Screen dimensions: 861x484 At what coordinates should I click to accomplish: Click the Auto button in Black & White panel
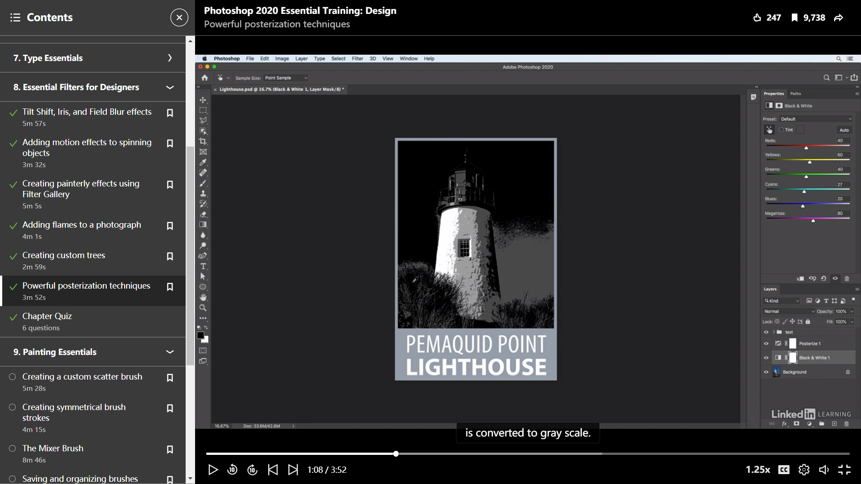pos(844,130)
